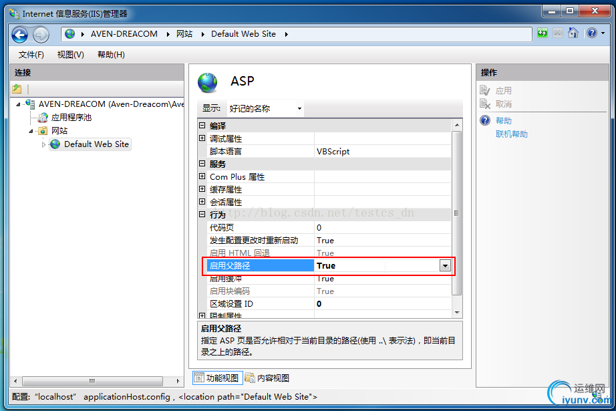Image resolution: width=616 pixels, height=411 pixels.
Task: Click connections pane scroll right arrow
Action: pos(178,381)
